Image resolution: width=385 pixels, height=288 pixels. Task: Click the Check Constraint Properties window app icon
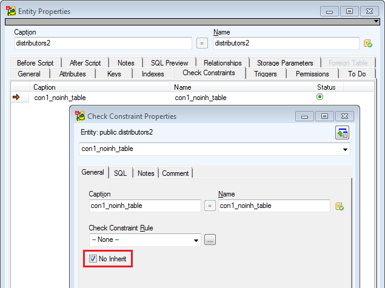[80, 116]
